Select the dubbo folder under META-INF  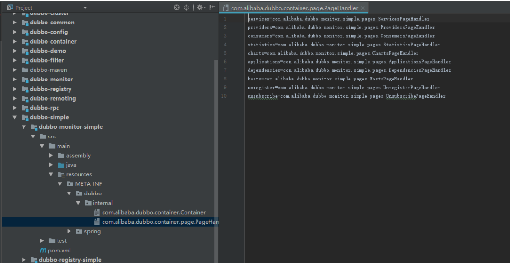[x=93, y=194]
